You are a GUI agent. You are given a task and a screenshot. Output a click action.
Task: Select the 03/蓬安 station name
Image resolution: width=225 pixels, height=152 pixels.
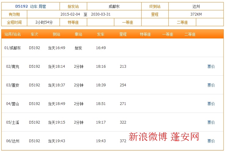[13, 85]
